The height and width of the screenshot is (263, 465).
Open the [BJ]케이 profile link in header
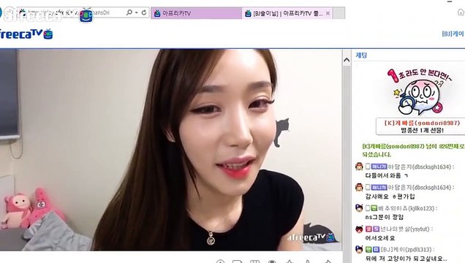click(x=453, y=34)
